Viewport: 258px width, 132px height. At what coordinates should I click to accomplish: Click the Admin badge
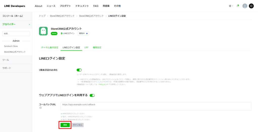[x=54, y=34]
